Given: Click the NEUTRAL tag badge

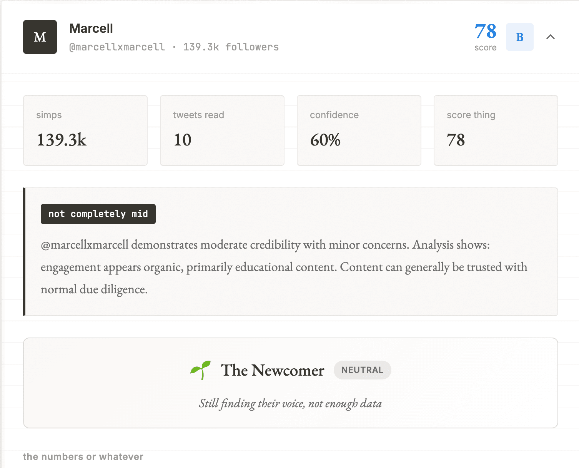Looking at the screenshot, I should pos(362,370).
